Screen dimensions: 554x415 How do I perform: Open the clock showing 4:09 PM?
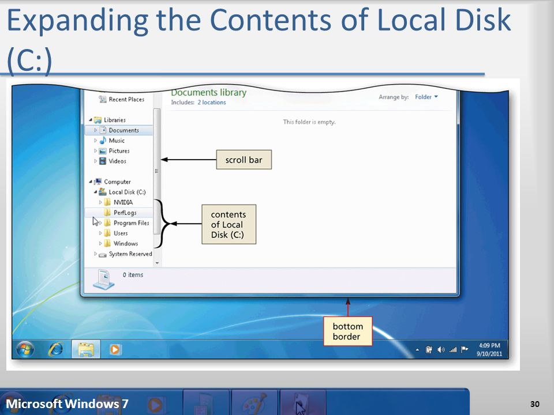click(x=489, y=349)
